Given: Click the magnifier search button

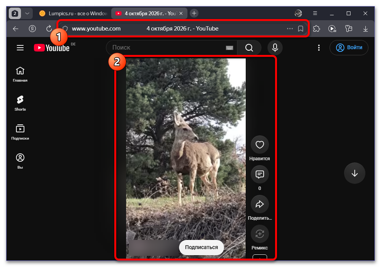Looking at the screenshot, I should [x=249, y=48].
